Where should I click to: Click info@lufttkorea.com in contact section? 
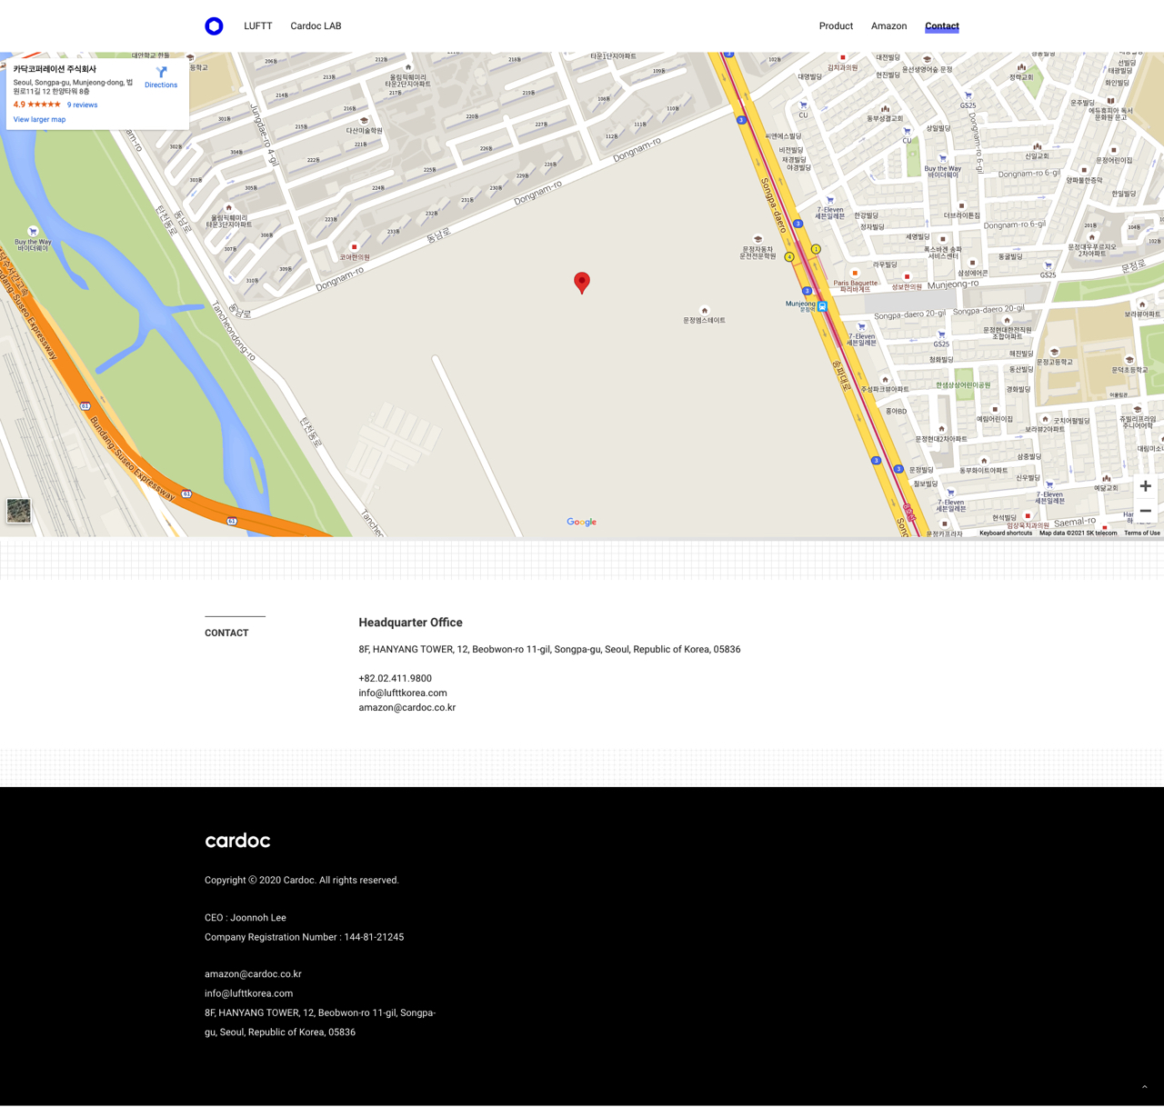coord(403,693)
